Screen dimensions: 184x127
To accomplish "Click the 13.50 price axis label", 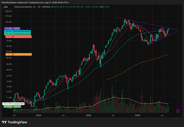I will [9, 91].
